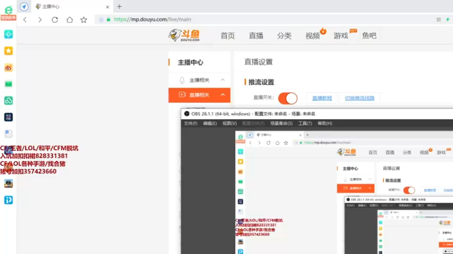453x254 pixels.
Task: Click the green 360 browser logo in sidebar
Action: (x=8, y=10)
